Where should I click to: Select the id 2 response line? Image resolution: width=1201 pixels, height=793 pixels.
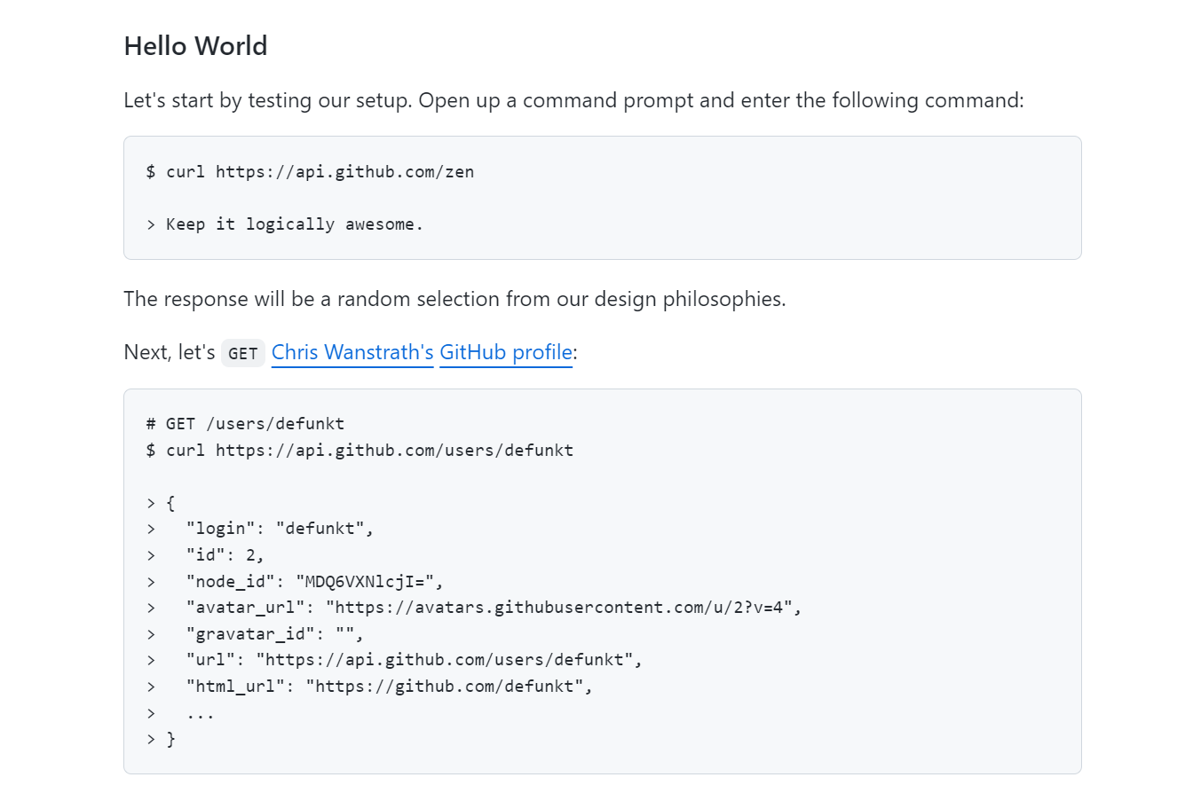222,554
